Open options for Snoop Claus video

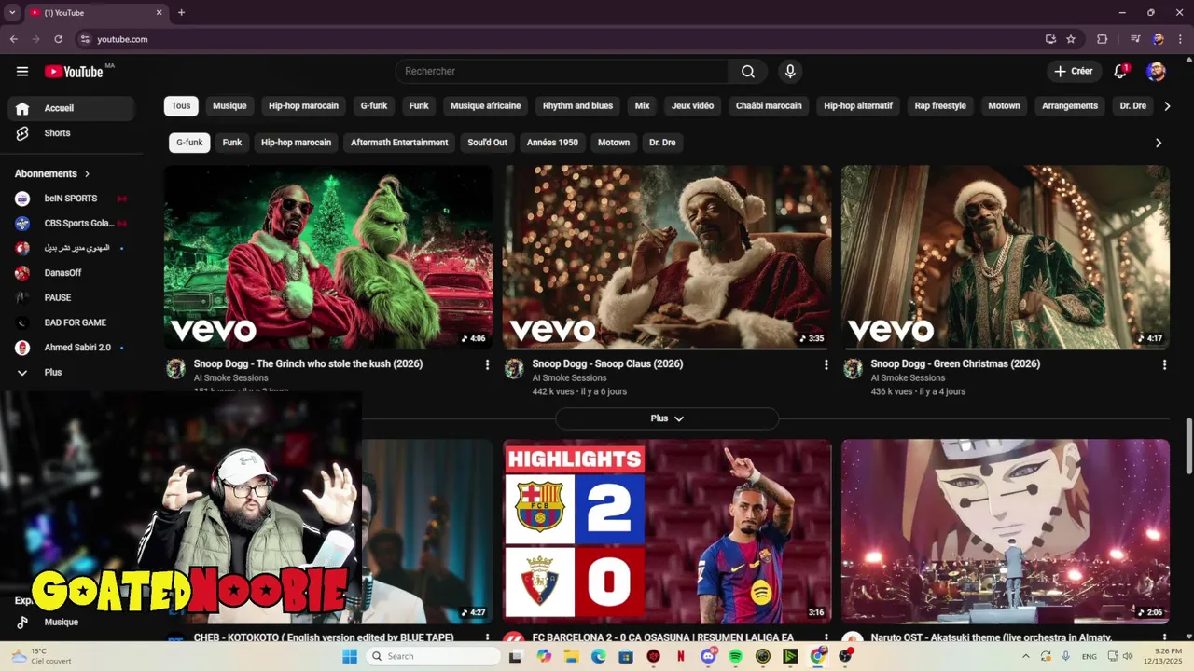(x=826, y=365)
